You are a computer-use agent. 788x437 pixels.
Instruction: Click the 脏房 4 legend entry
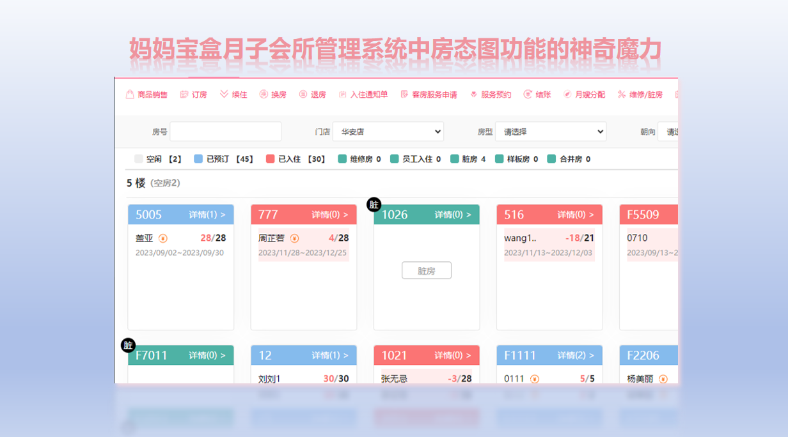point(468,159)
